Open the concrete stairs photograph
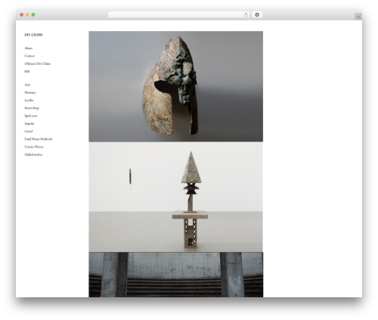The width and height of the screenshot is (378, 320). pos(175,275)
